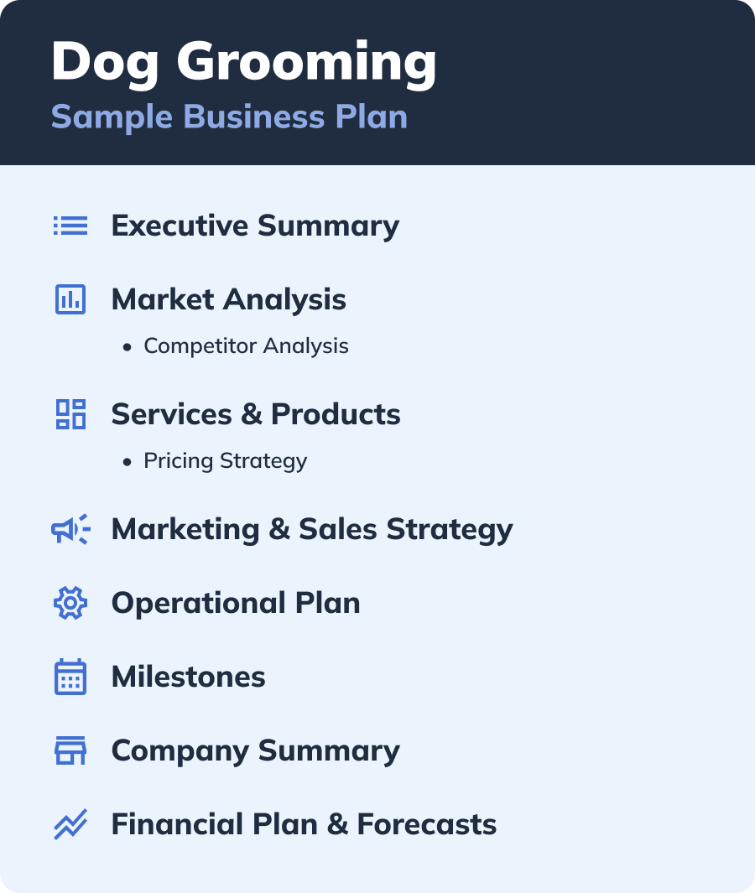Open Marketing & Sales Strategy section
This screenshot has width=755, height=893.
312,529
